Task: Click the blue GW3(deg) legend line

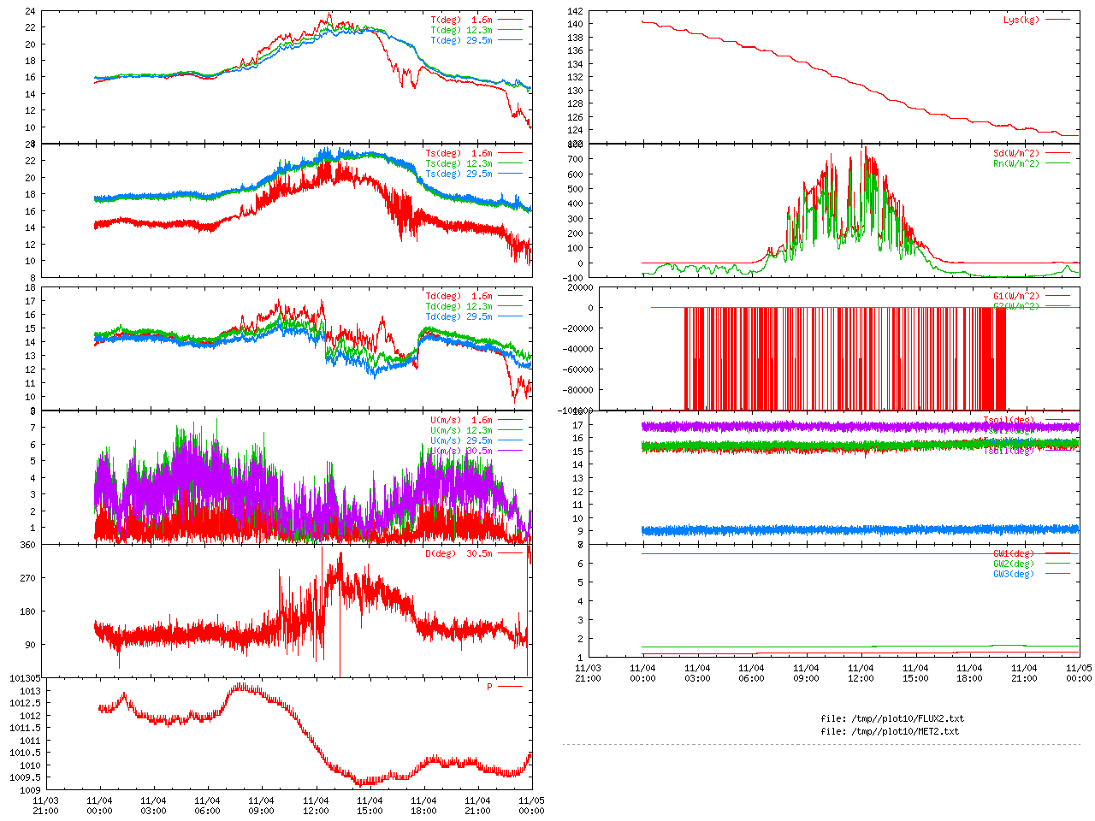Action: (x=1057, y=574)
